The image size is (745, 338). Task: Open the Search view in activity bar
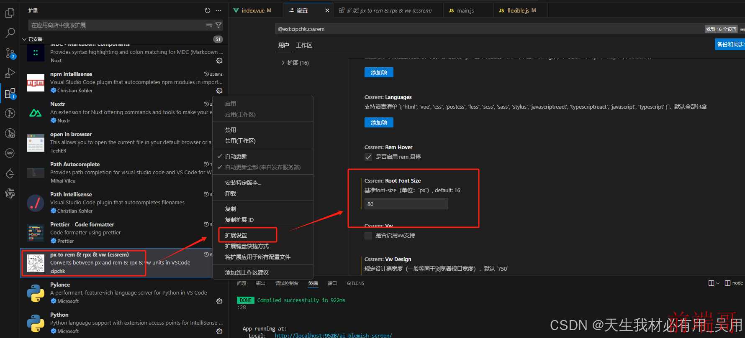[x=10, y=33]
